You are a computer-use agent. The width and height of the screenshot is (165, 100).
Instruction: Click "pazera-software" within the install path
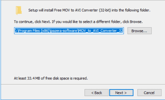click(x=64, y=31)
